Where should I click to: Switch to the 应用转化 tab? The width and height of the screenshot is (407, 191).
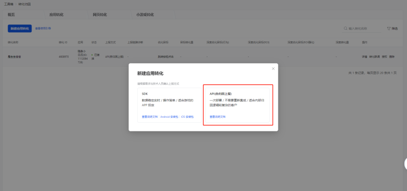pos(56,15)
